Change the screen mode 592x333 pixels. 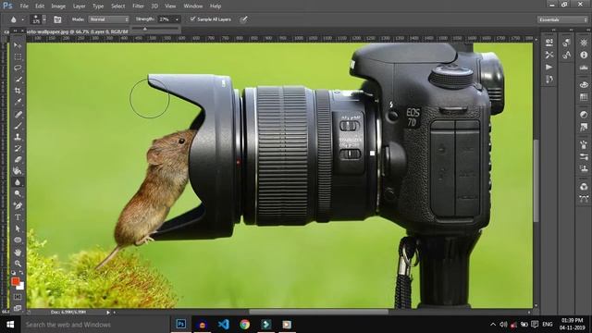[x=18, y=308]
